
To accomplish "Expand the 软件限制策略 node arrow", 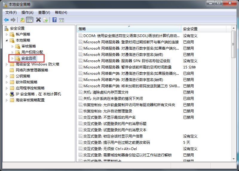I will coord(7,82).
